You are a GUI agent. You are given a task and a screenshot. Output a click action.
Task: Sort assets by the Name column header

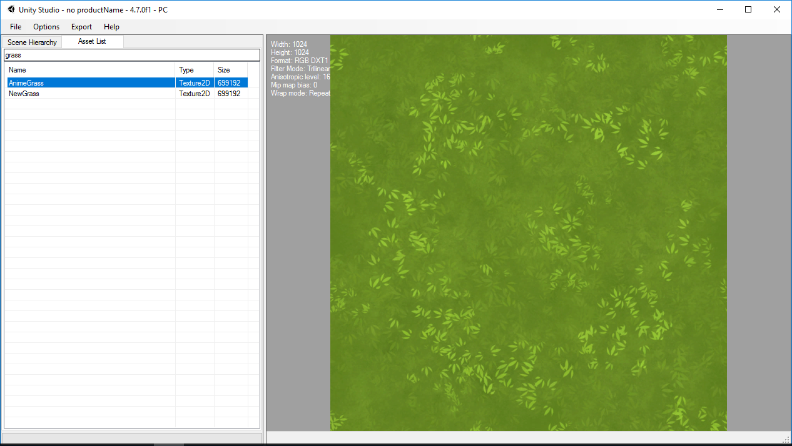[x=90, y=70]
